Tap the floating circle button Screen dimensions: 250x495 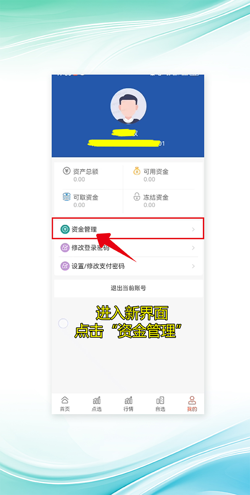point(63,324)
